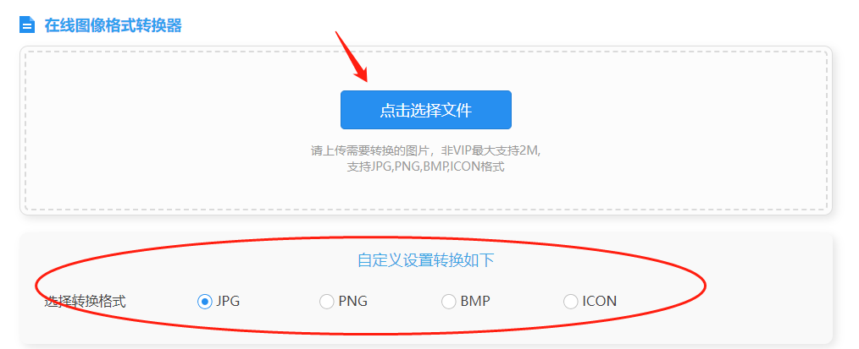This screenshot has height=349, width=859.
Task: Click the blank area below the upload hint text
Action: [x=425, y=193]
